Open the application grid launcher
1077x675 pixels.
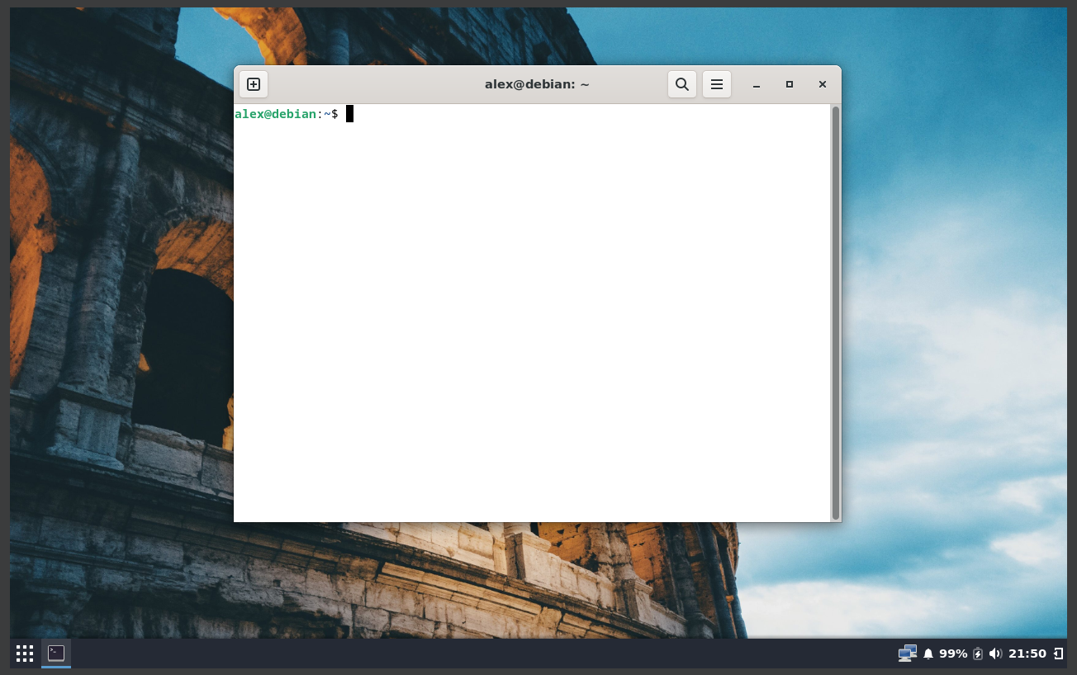[24, 653]
